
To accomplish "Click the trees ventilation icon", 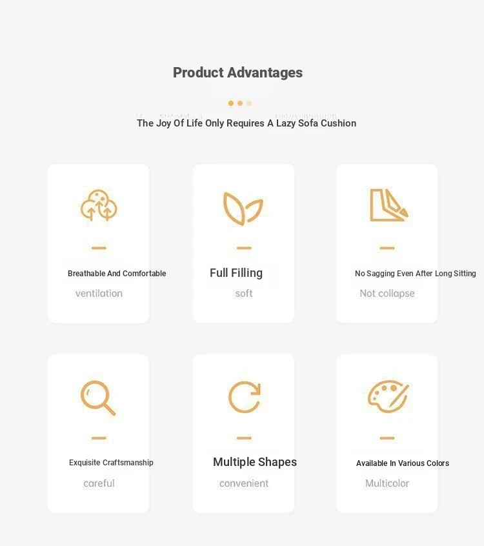I will [99, 205].
